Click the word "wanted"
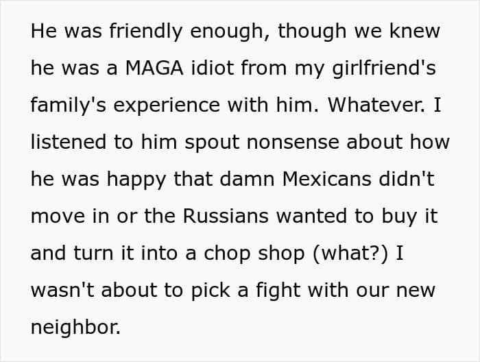The width and height of the screenshot is (480, 362). pos(311,216)
